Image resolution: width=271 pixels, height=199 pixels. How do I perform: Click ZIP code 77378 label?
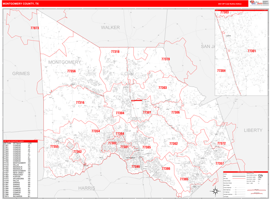click(166, 59)
